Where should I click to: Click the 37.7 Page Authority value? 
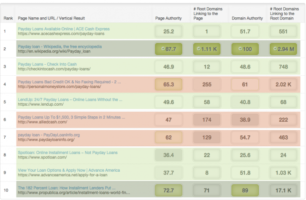tap(168, 173)
